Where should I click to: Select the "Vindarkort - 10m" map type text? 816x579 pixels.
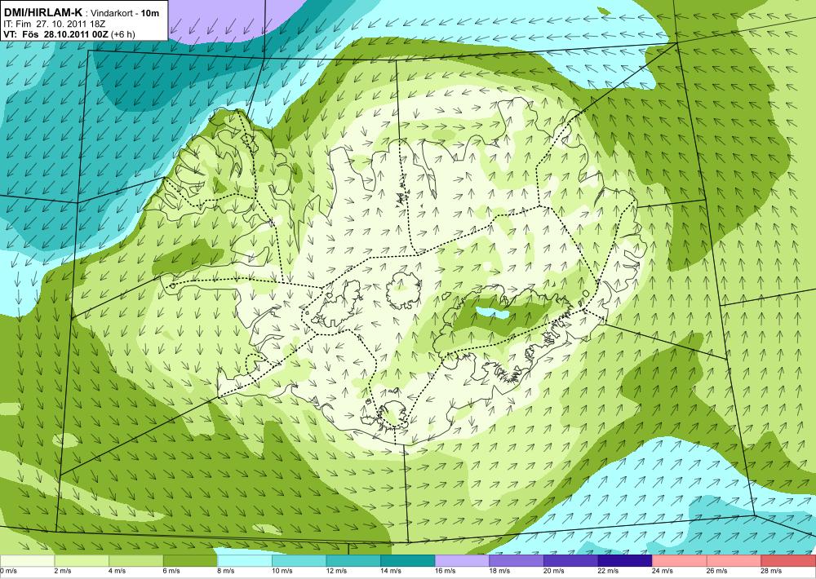125,14
